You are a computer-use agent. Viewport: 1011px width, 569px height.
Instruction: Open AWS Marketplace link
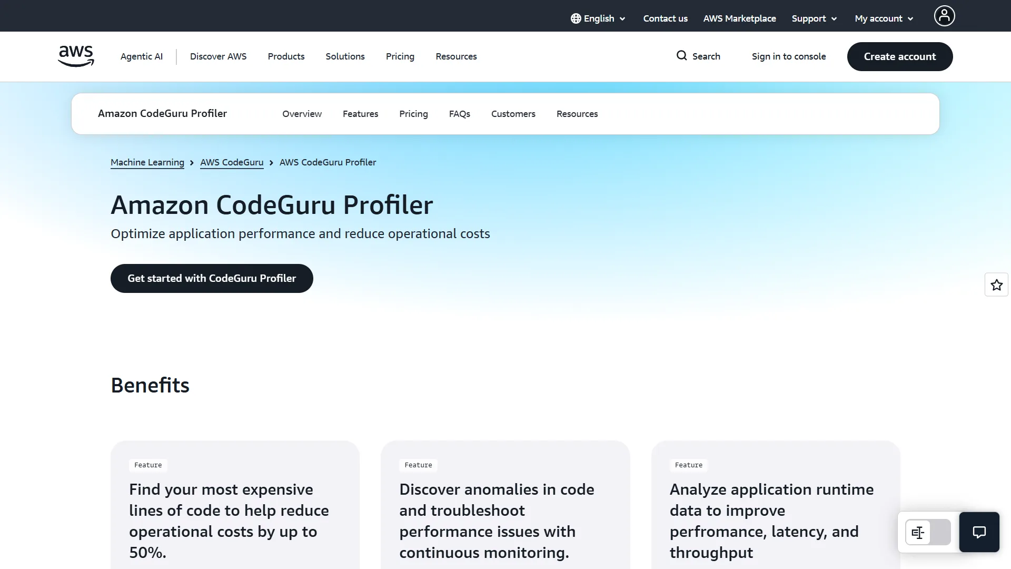click(739, 18)
